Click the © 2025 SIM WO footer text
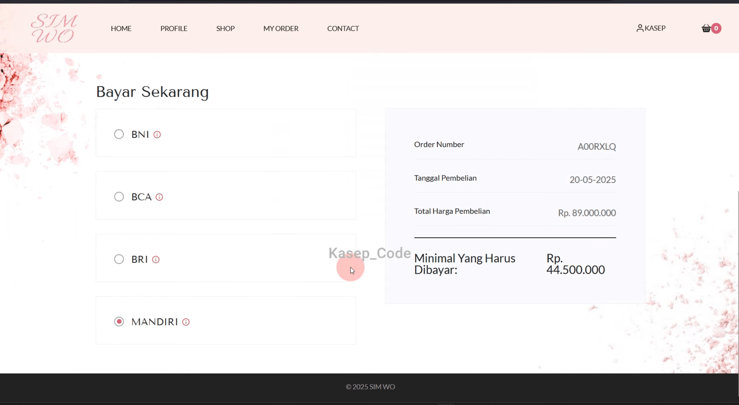Image resolution: width=739 pixels, height=405 pixels. pyautogui.click(x=370, y=387)
